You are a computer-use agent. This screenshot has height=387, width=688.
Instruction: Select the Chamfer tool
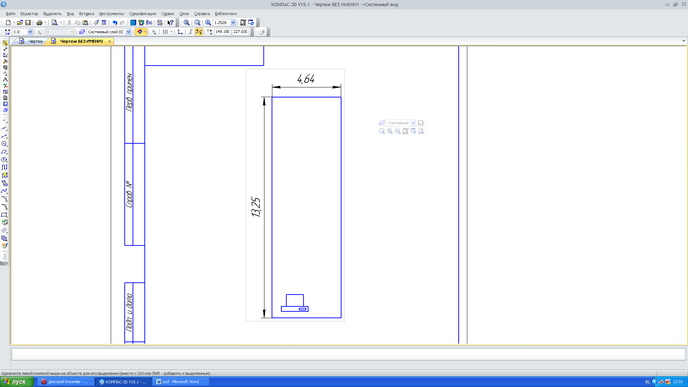4,199
